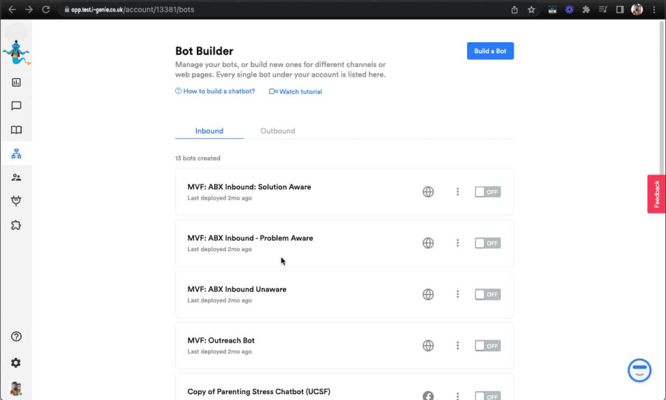The image size is (666, 400).
Task: Click the Build a Bot button
Action: pos(490,51)
